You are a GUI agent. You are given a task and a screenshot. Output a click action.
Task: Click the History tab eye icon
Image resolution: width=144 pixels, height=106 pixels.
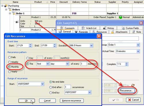pyautogui.click(x=105, y=28)
